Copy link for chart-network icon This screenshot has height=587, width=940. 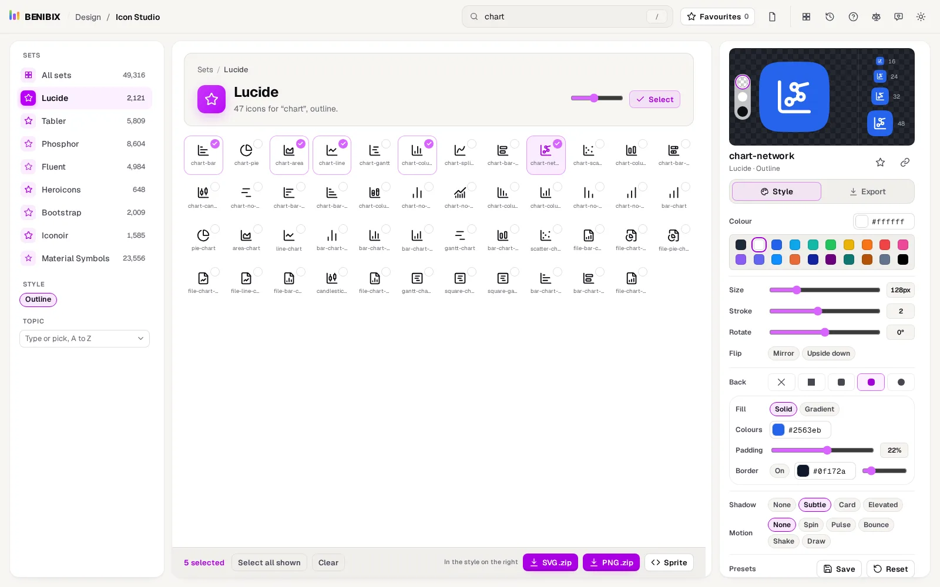[x=905, y=163]
